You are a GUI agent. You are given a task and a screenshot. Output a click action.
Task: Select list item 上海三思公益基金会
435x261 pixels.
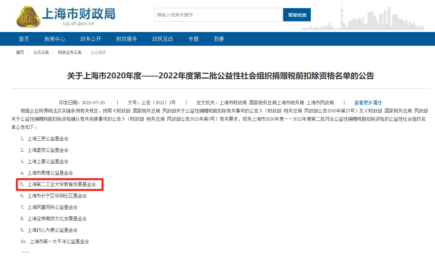[48, 139]
